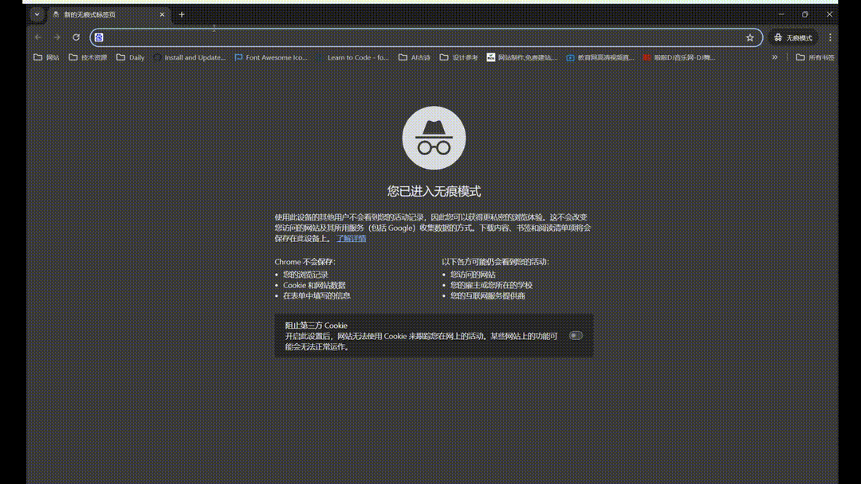The height and width of the screenshot is (484, 861).
Task: Open the 技术资源 bookmark folder
Action: [x=88, y=57]
